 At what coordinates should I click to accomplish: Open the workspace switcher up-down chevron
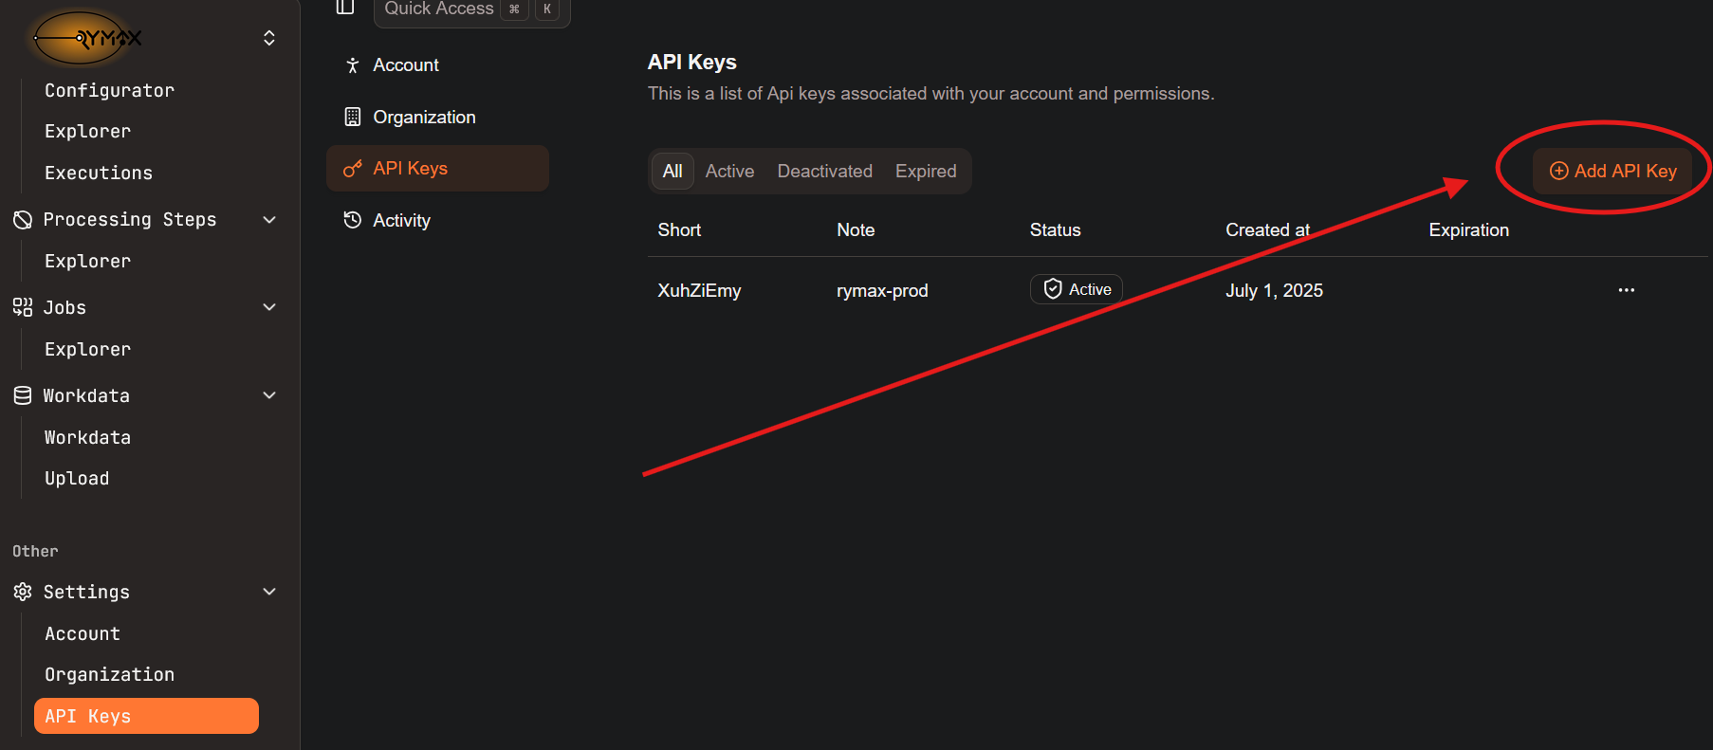pos(269,38)
